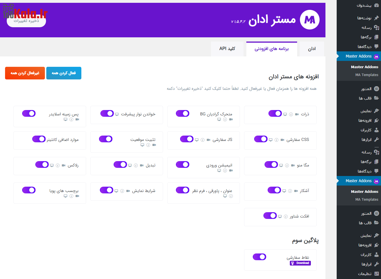Click the round MA logo in header
The image size is (381, 279).
point(309,20)
